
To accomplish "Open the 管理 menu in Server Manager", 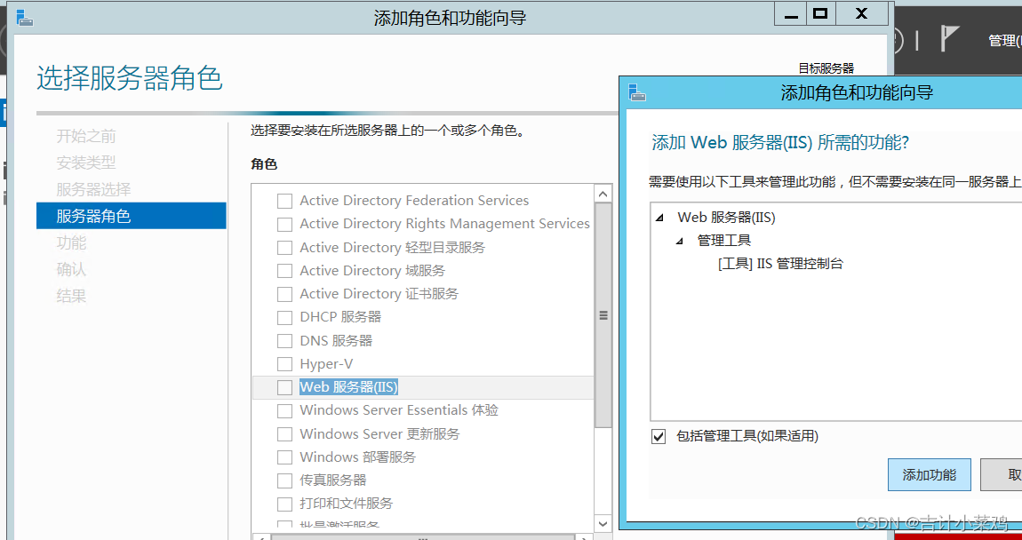I will click(x=1004, y=40).
